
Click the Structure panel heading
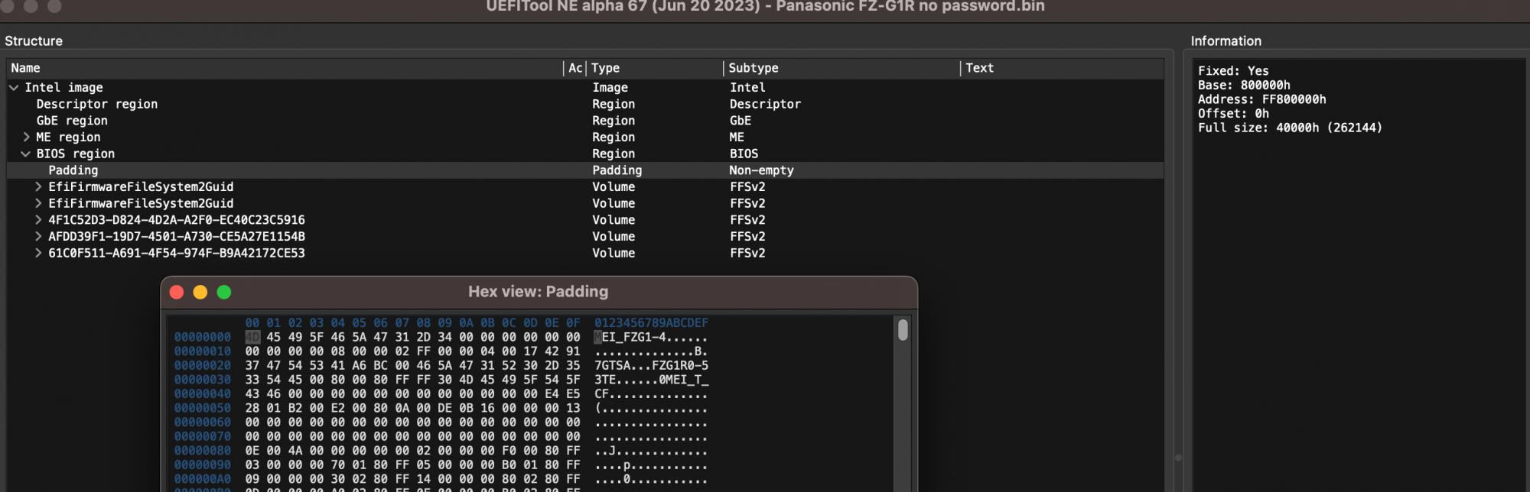[34, 41]
